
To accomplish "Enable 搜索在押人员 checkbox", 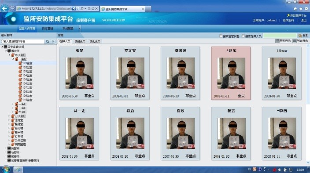I will (243, 36).
